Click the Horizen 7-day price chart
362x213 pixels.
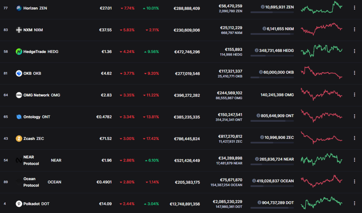321,7
